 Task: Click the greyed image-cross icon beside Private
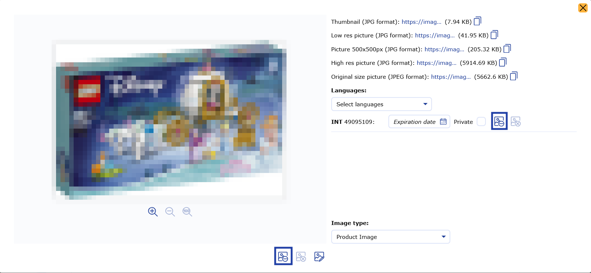click(x=516, y=121)
